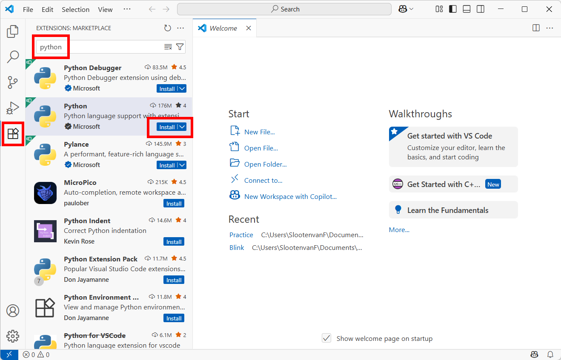Toggle the primary side bar
Screen dimensions: 561x360
[x=453, y=9]
